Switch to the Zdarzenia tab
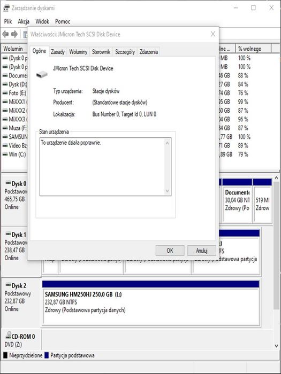The width and height of the screenshot is (281, 374). click(x=149, y=52)
